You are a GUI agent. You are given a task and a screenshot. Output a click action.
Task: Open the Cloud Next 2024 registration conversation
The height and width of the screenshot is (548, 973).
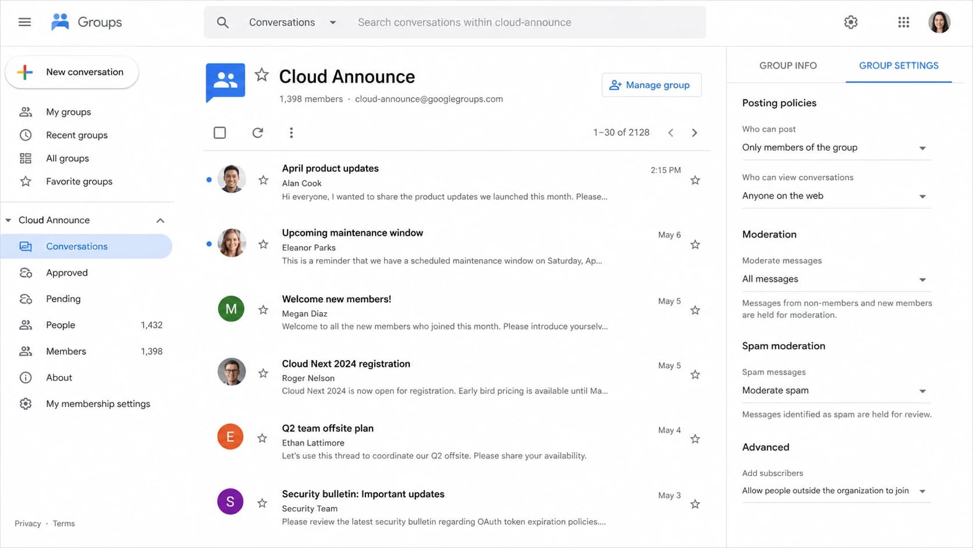click(x=346, y=364)
